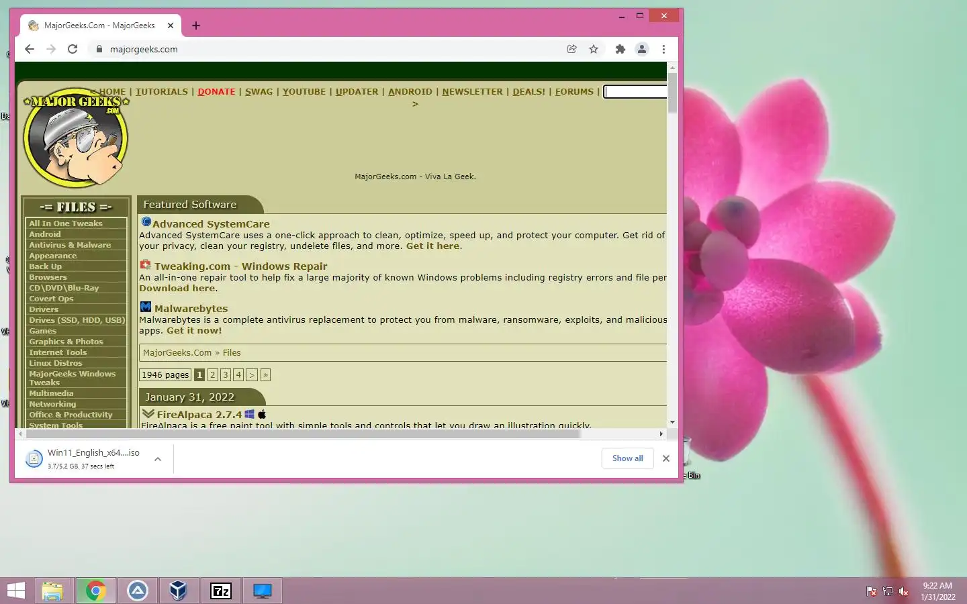Go to page 2 of files

point(212,375)
